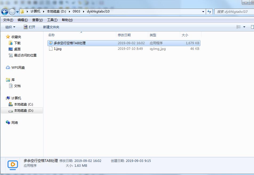
Task: Sort by the 大小 column header
Action: coord(191,35)
